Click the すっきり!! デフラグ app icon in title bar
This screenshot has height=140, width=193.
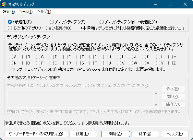pyautogui.click(x=4, y=4)
